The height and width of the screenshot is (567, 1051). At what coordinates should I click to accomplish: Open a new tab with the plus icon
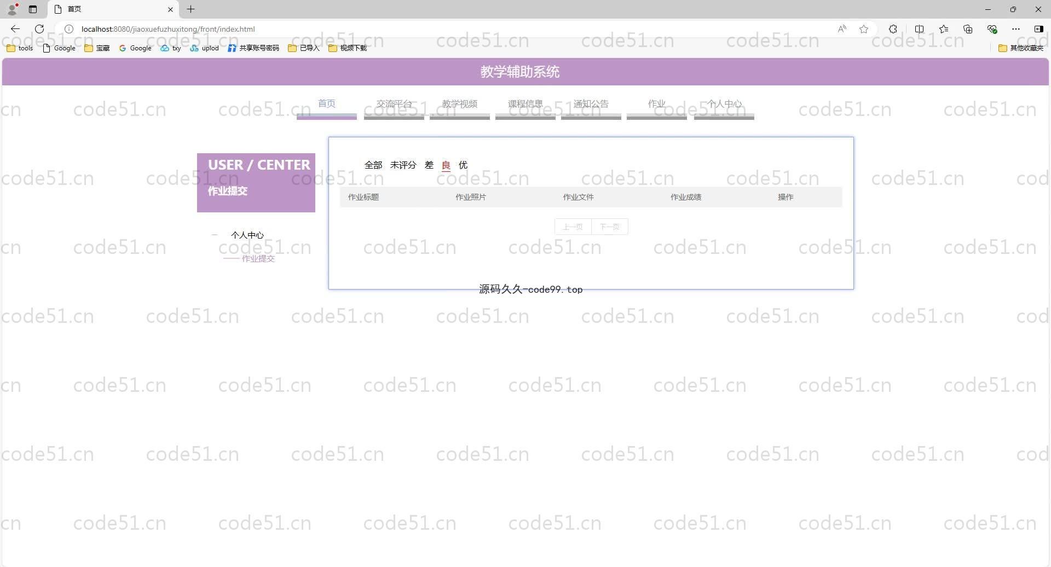[x=190, y=9]
